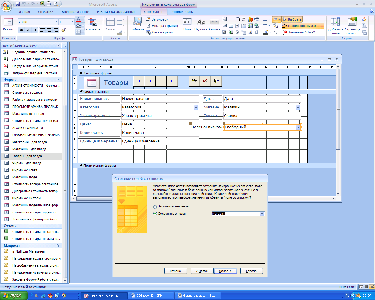Screen dimensions: 375x300
Task: Switch to the Упорядочить ribbon tab
Action: click(x=182, y=12)
